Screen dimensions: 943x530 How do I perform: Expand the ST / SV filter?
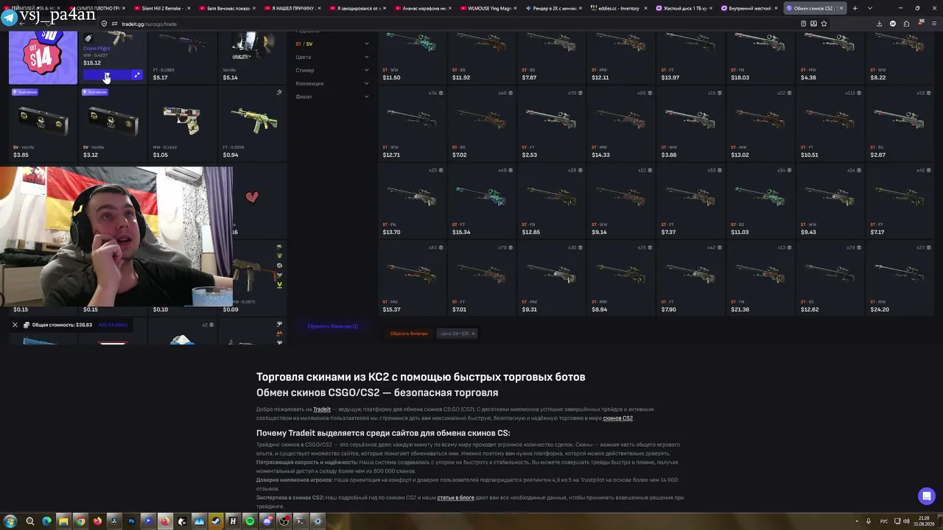click(x=332, y=43)
